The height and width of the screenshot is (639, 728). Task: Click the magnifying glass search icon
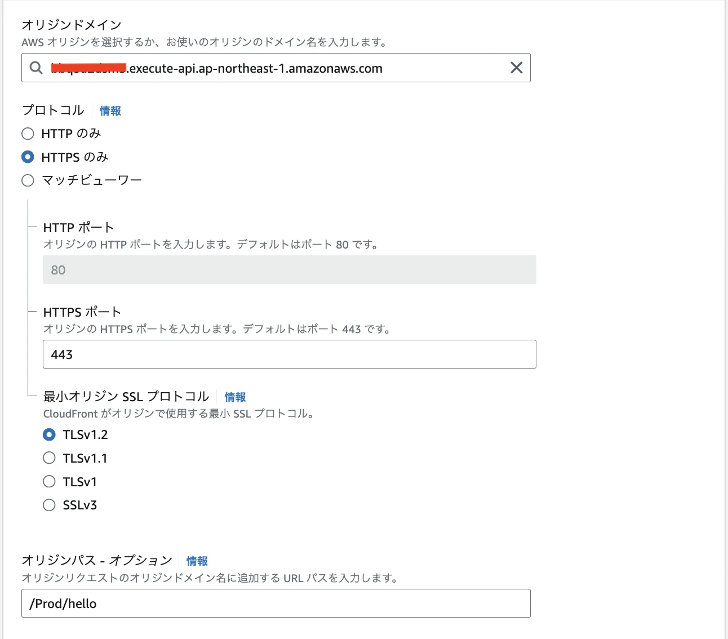tap(35, 68)
